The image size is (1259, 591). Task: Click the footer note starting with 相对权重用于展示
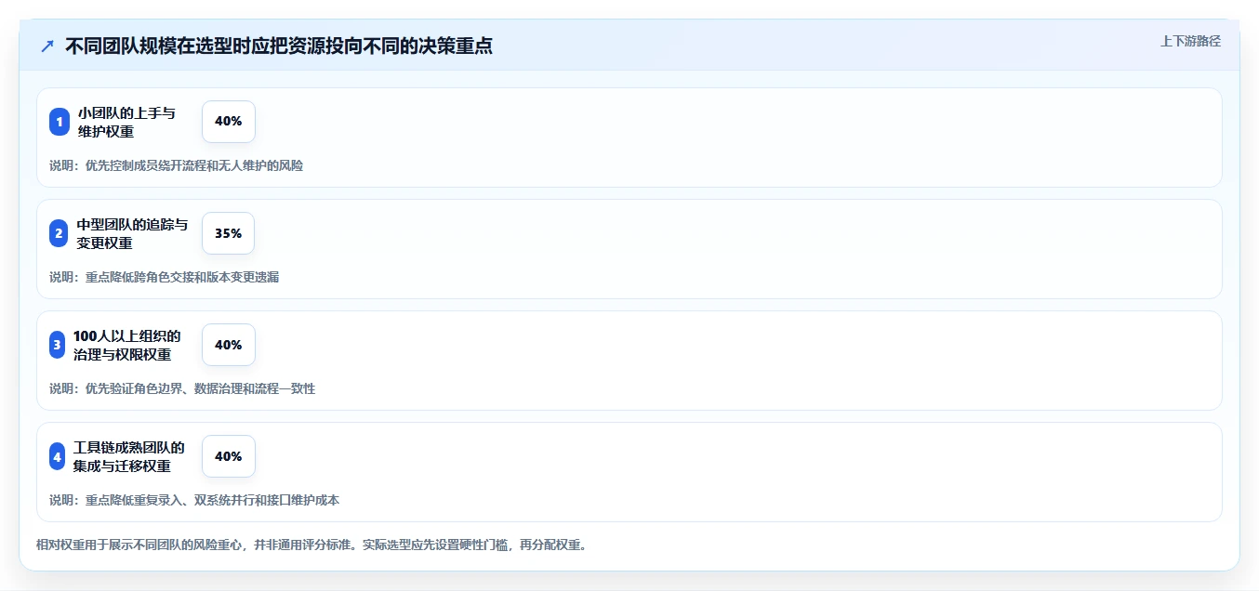point(311,545)
